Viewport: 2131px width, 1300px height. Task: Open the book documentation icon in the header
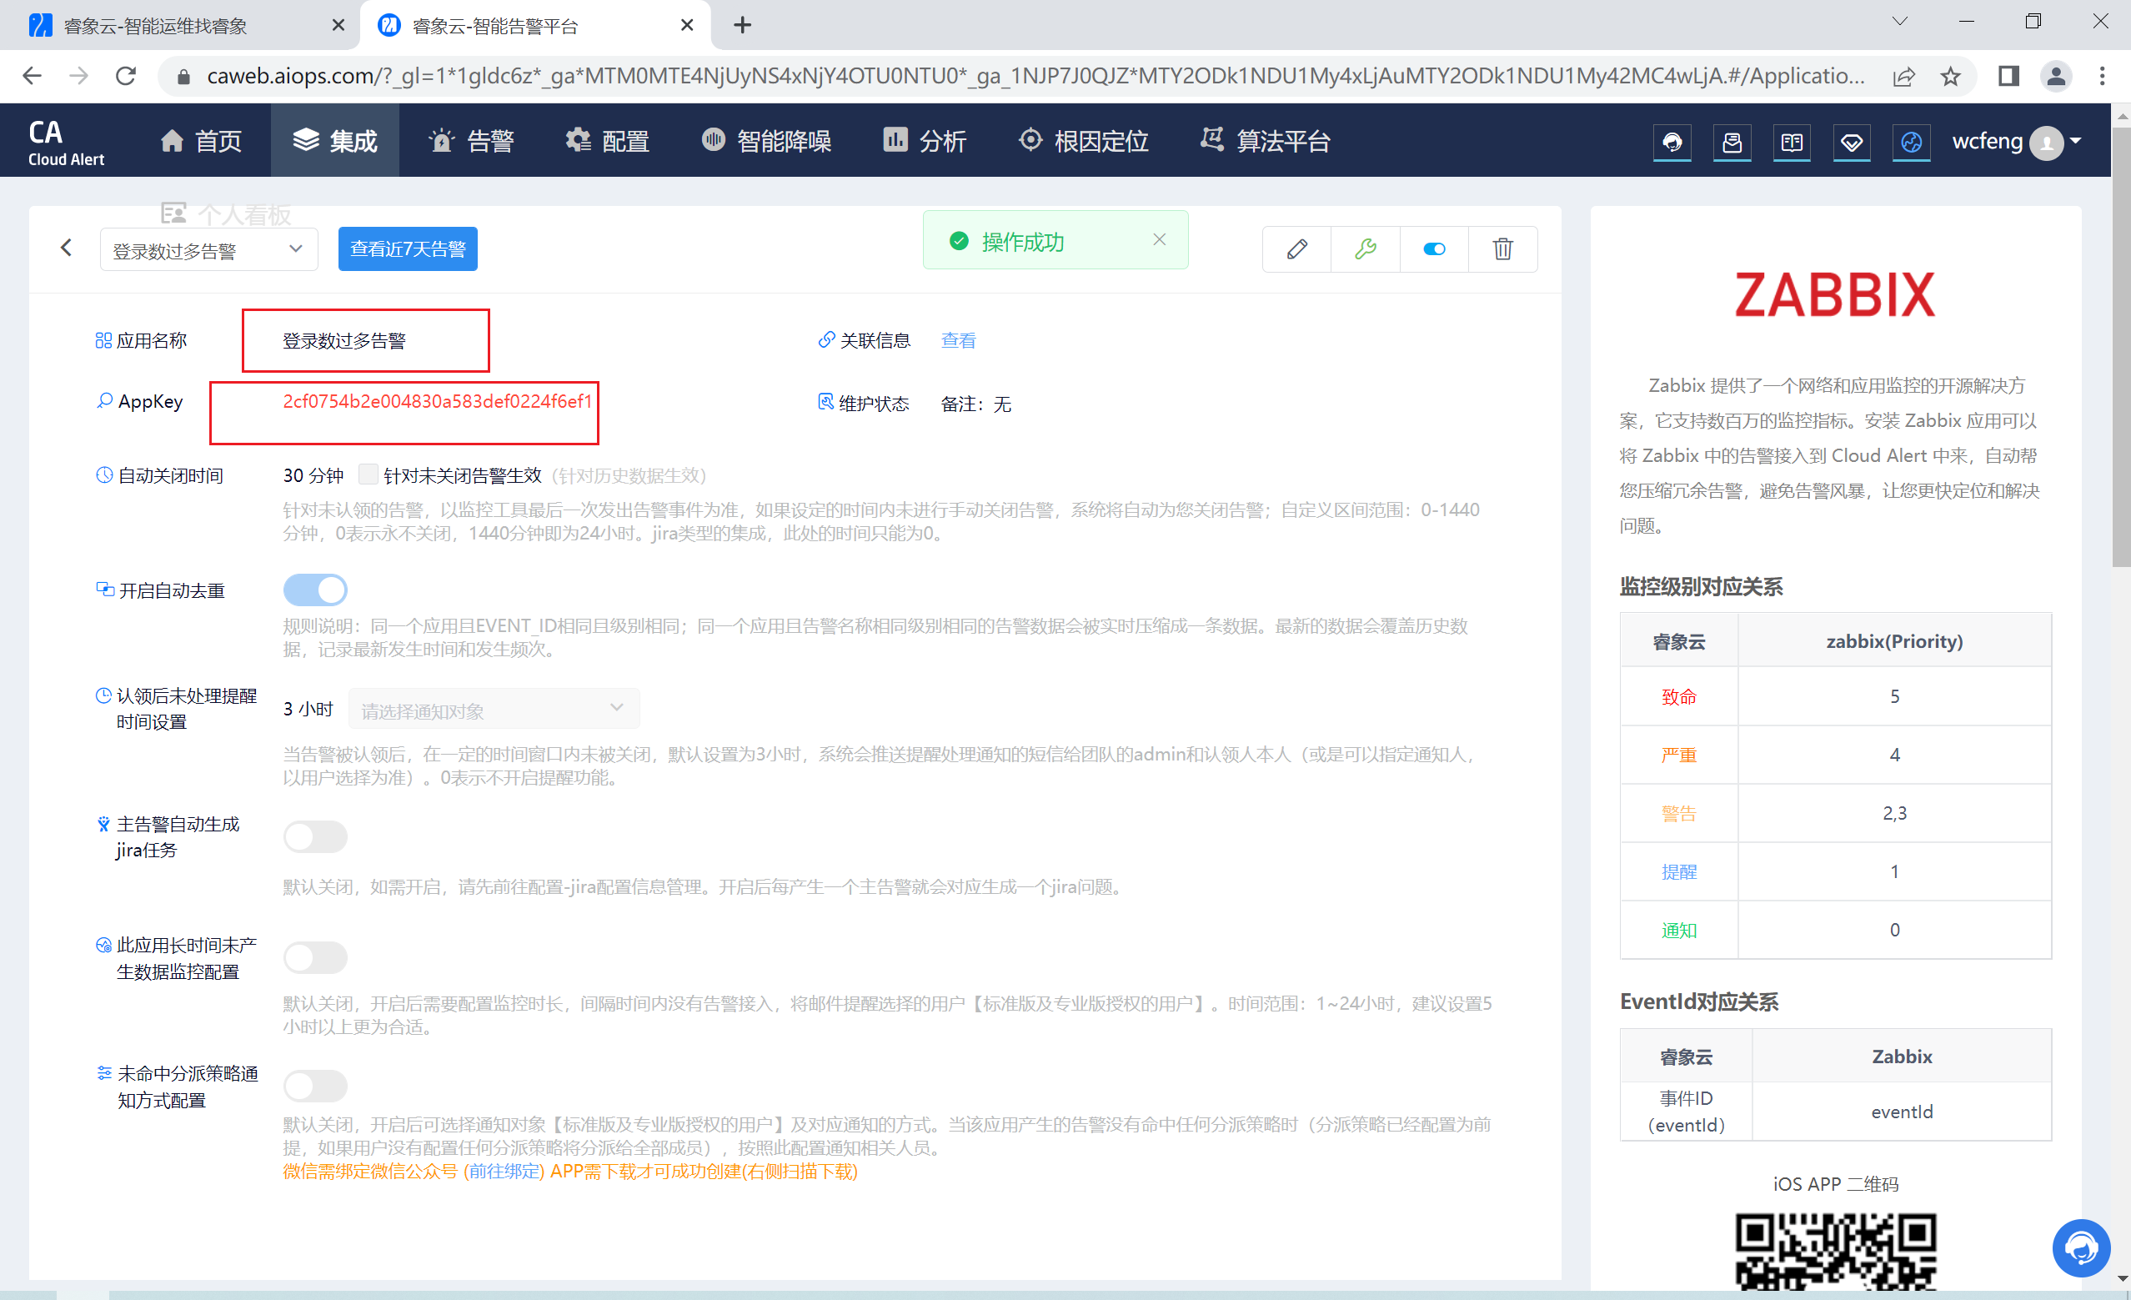pyautogui.click(x=1791, y=142)
